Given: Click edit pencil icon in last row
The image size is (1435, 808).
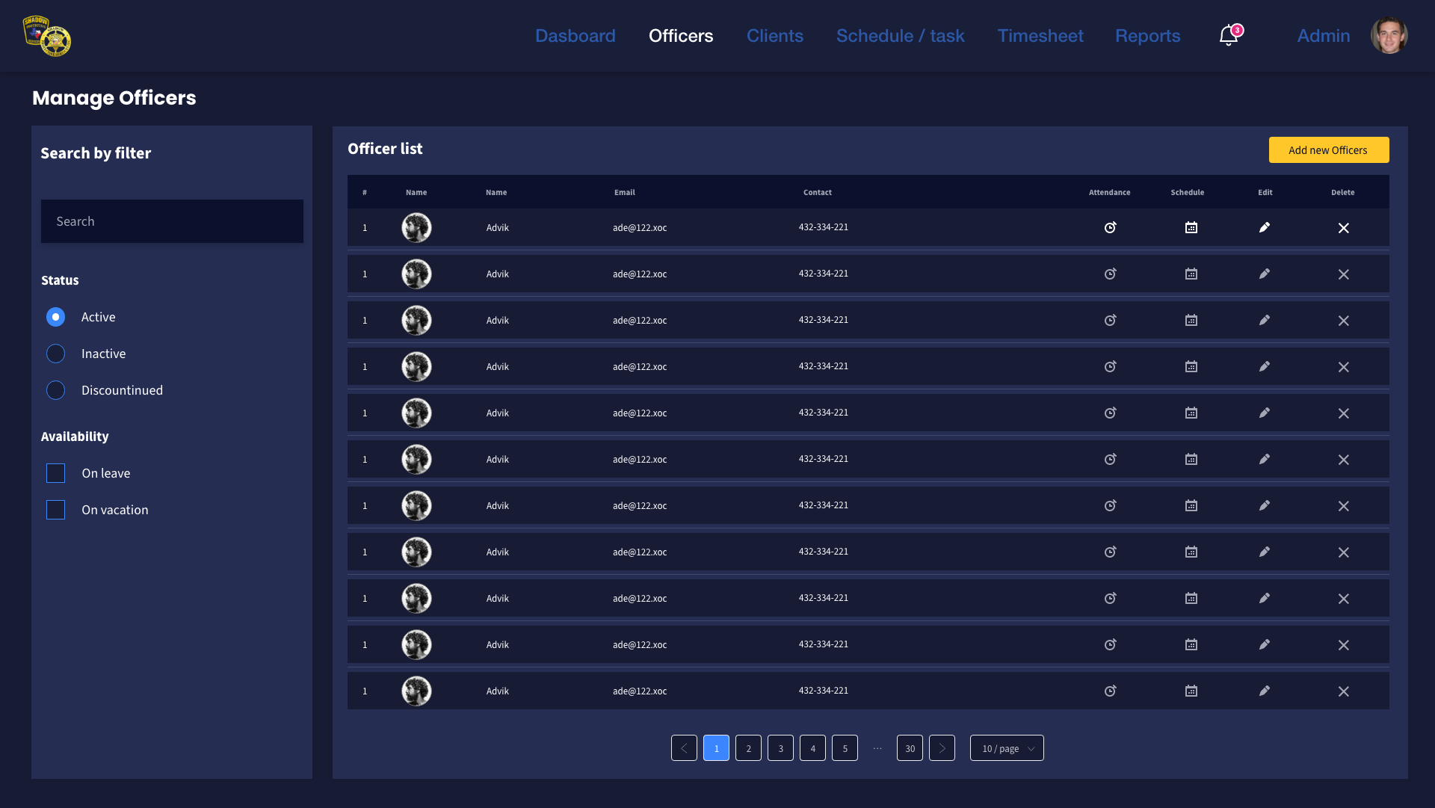Looking at the screenshot, I should pyautogui.click(x=1264, y=691).
